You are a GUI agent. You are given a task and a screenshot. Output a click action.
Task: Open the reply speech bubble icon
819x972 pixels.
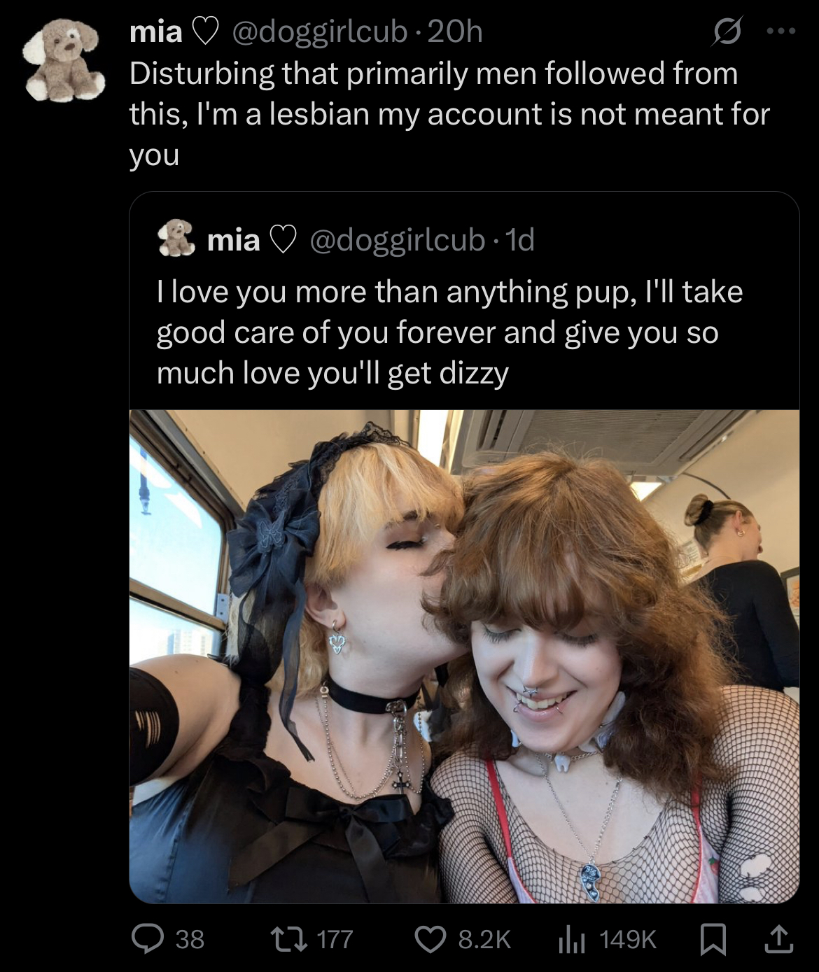click(147, 938)
